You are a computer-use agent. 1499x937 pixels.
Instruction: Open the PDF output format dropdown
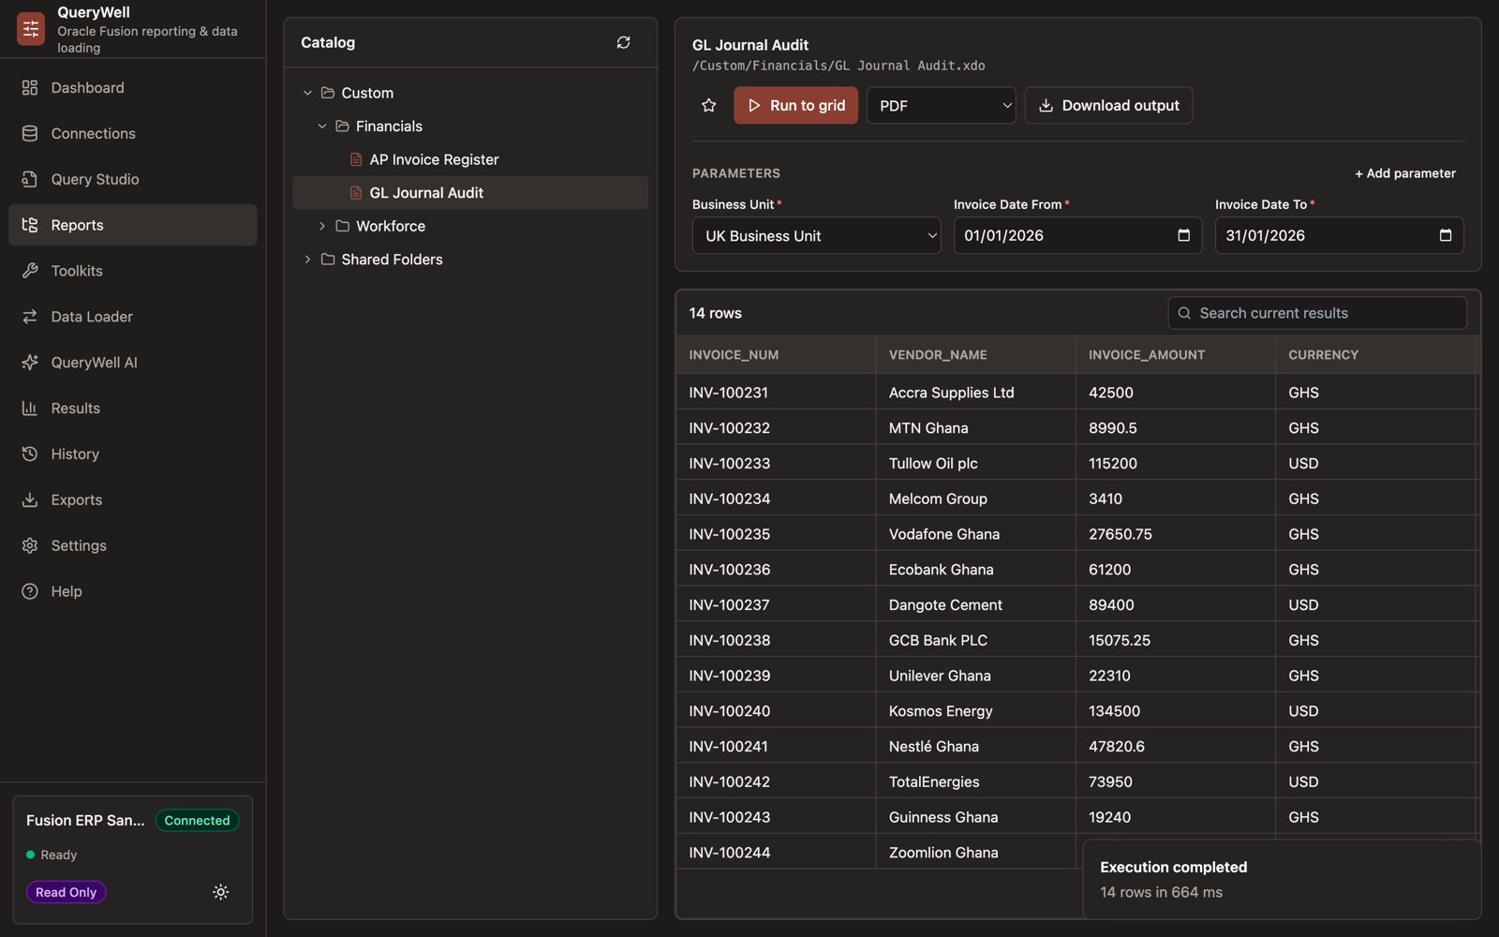coord(941,106)
